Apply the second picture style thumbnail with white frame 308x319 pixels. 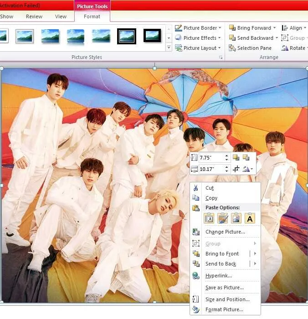[25, 37]
